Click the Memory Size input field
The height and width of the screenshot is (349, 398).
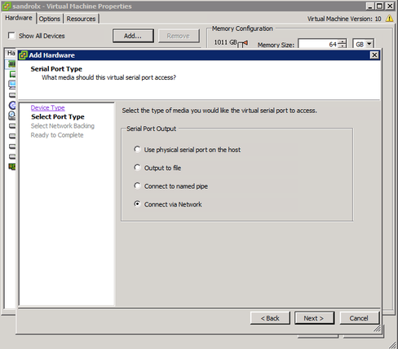[x=318, y=44]
